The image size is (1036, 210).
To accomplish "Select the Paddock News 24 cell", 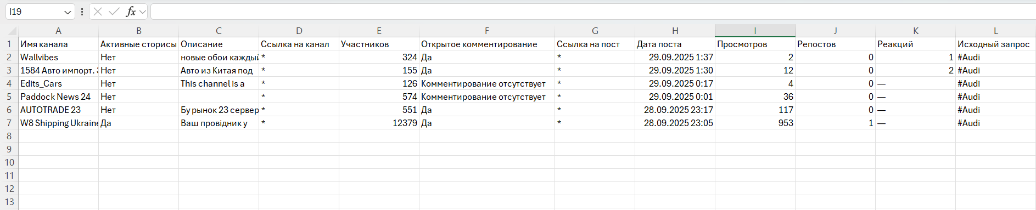I will [x=58, y=97].
